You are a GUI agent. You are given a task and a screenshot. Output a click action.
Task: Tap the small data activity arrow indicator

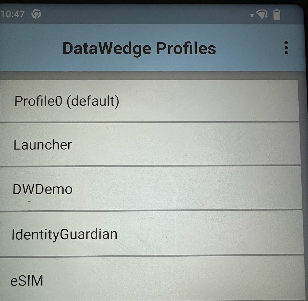(x=252, y=16)
